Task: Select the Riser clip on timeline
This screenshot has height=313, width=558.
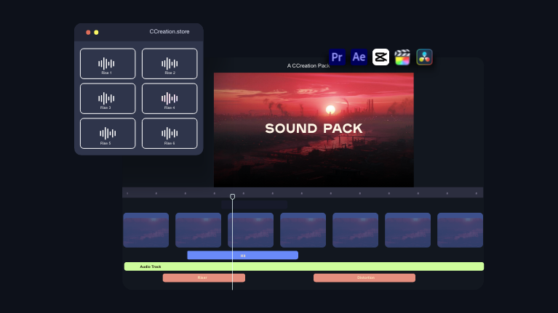Action: click(x=203, y=277)
